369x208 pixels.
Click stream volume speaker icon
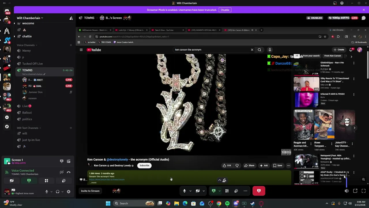[347, 191]
